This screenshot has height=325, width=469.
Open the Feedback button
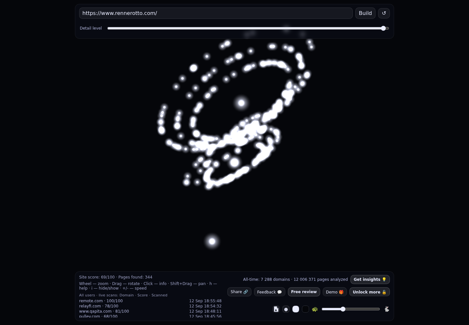tap(270, 292)
